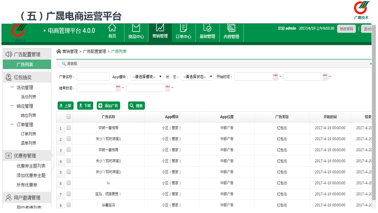378x213 pixels.
Task: Click calendar icon in first 结束时间 field
Action: click(118, 88)
